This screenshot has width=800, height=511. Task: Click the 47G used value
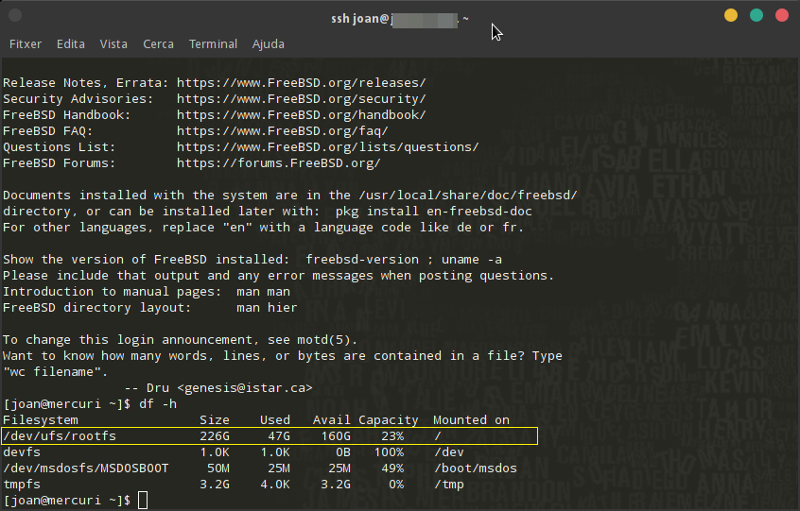(x=279, y=436)
